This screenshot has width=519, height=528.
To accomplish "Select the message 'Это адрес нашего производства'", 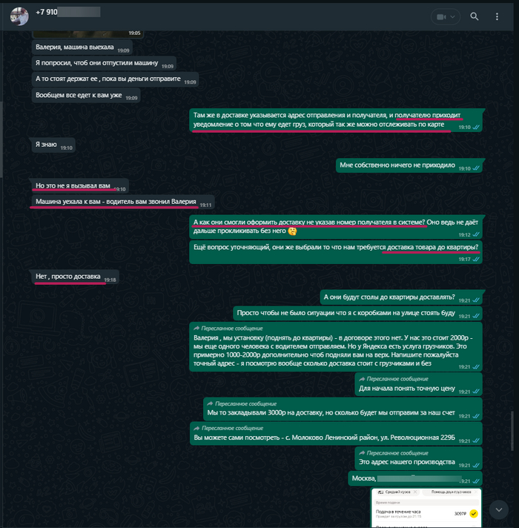I will (x=418, y=458).
